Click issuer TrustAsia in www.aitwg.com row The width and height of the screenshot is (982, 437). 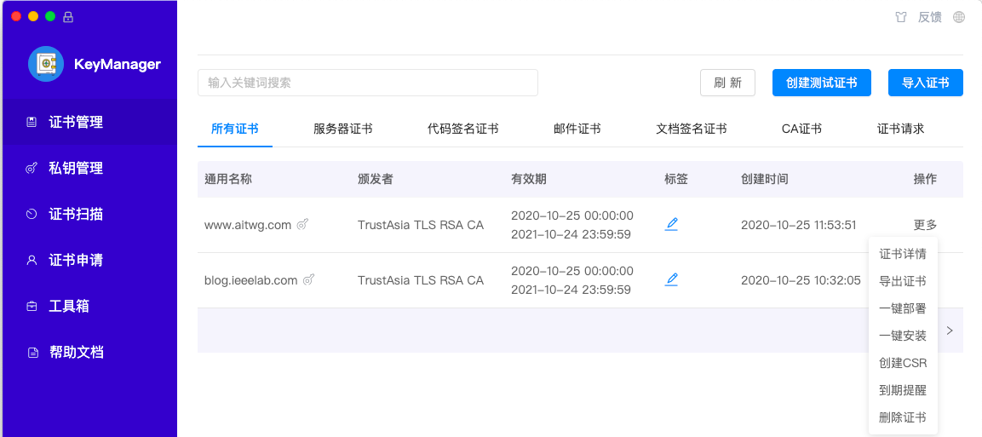click(420, 225)
